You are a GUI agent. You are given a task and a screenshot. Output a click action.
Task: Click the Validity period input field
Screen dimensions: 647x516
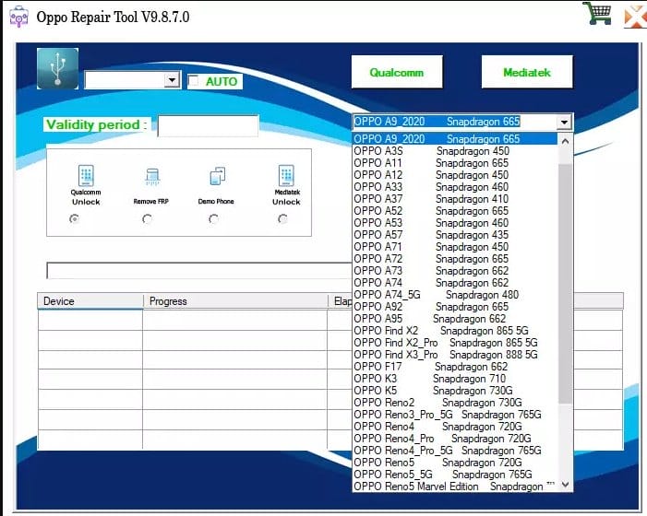pos(208,125)
